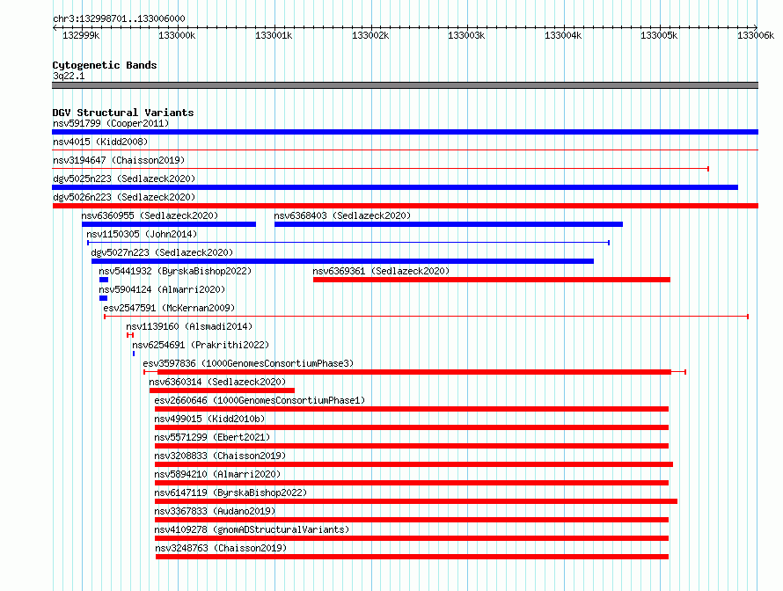Open dgv5026n223 (Sedlazeck2020) label

click(x=124, y=197)
